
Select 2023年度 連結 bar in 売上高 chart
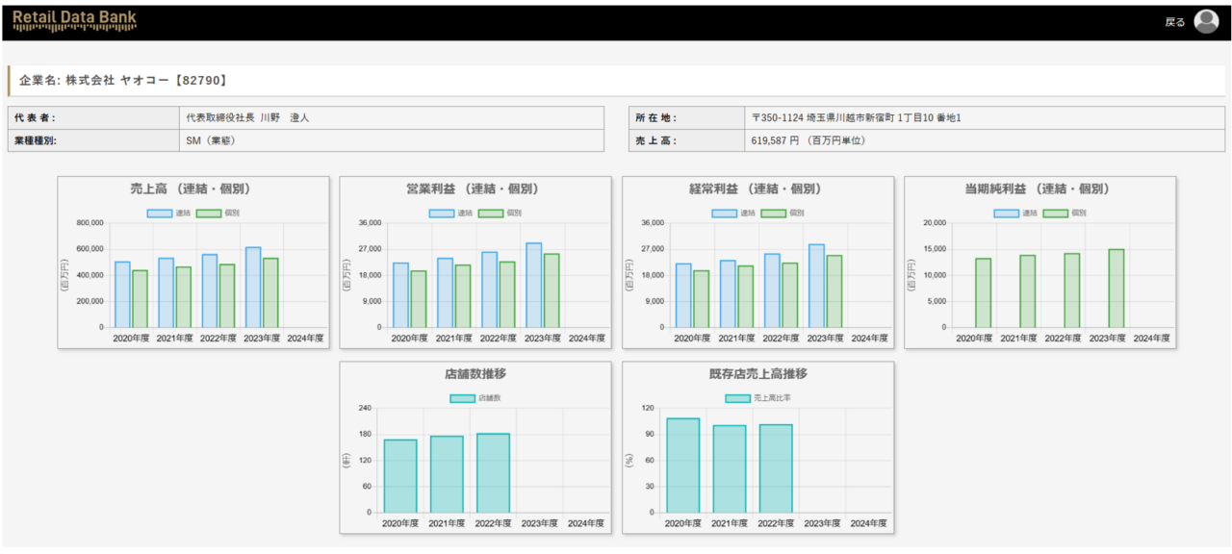click(x=253, y=288)
